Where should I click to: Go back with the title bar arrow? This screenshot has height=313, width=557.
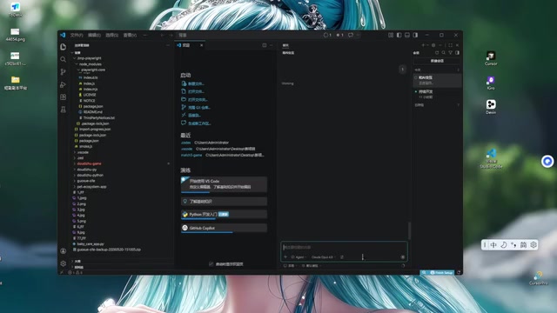tap(163, 35)
